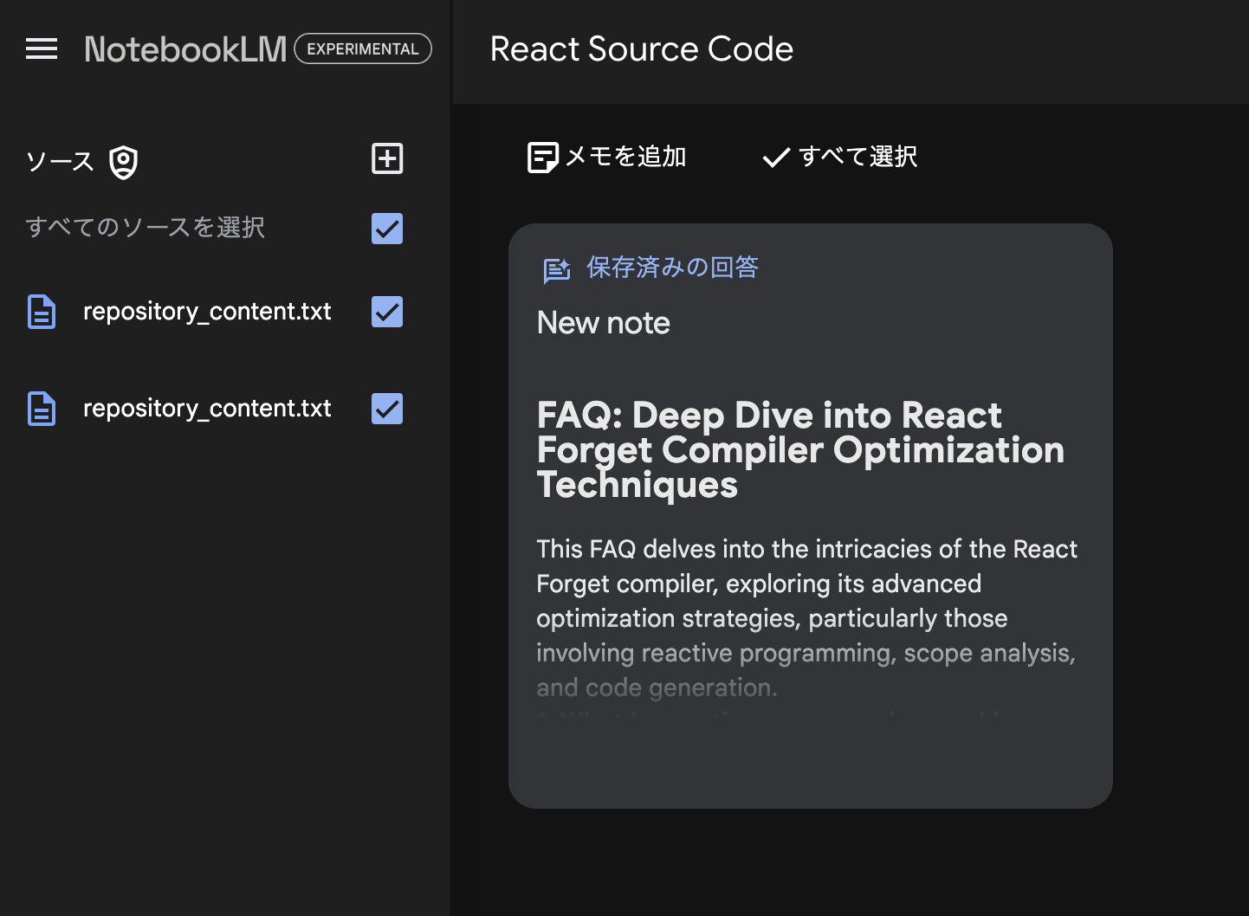Viewport: 1249px width, 916px height.
Task: Uncheck the upper repository_content.txt checkbox
Action: click(x=387, y=312)
